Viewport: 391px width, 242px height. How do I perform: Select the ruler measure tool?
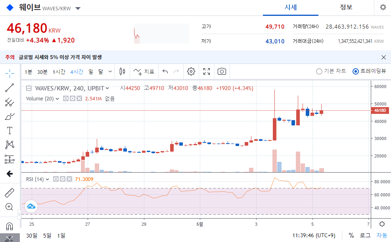click(10, 192)
